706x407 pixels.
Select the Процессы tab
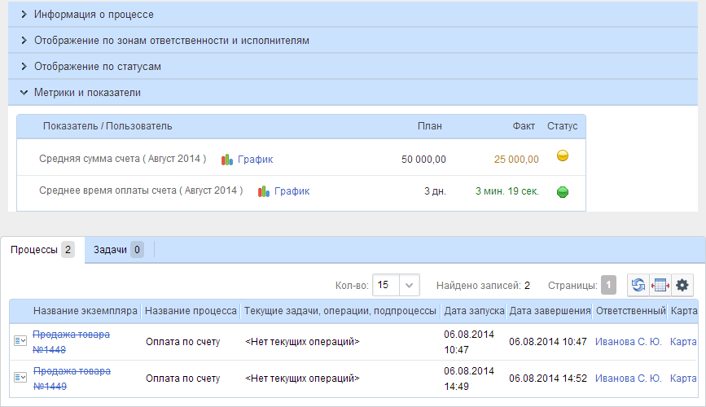[x=42, y=250]
